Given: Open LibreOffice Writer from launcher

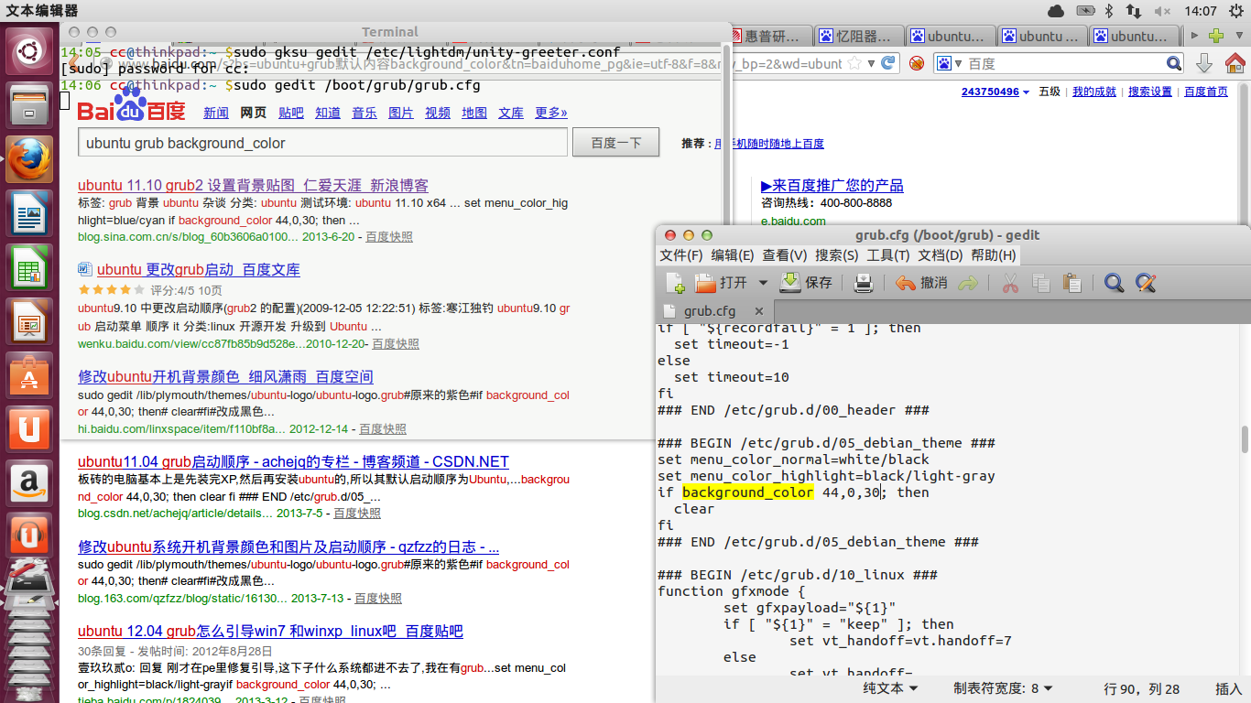Looking at the screenshot, I should coord(30,212).
